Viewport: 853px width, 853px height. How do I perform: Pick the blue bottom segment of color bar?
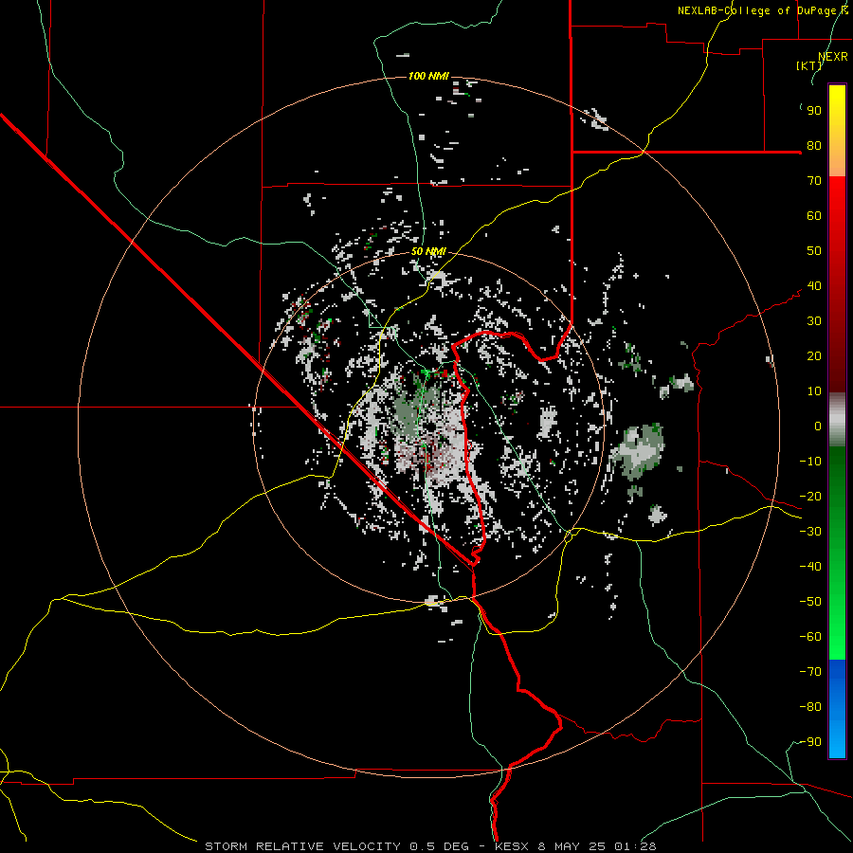837,709
